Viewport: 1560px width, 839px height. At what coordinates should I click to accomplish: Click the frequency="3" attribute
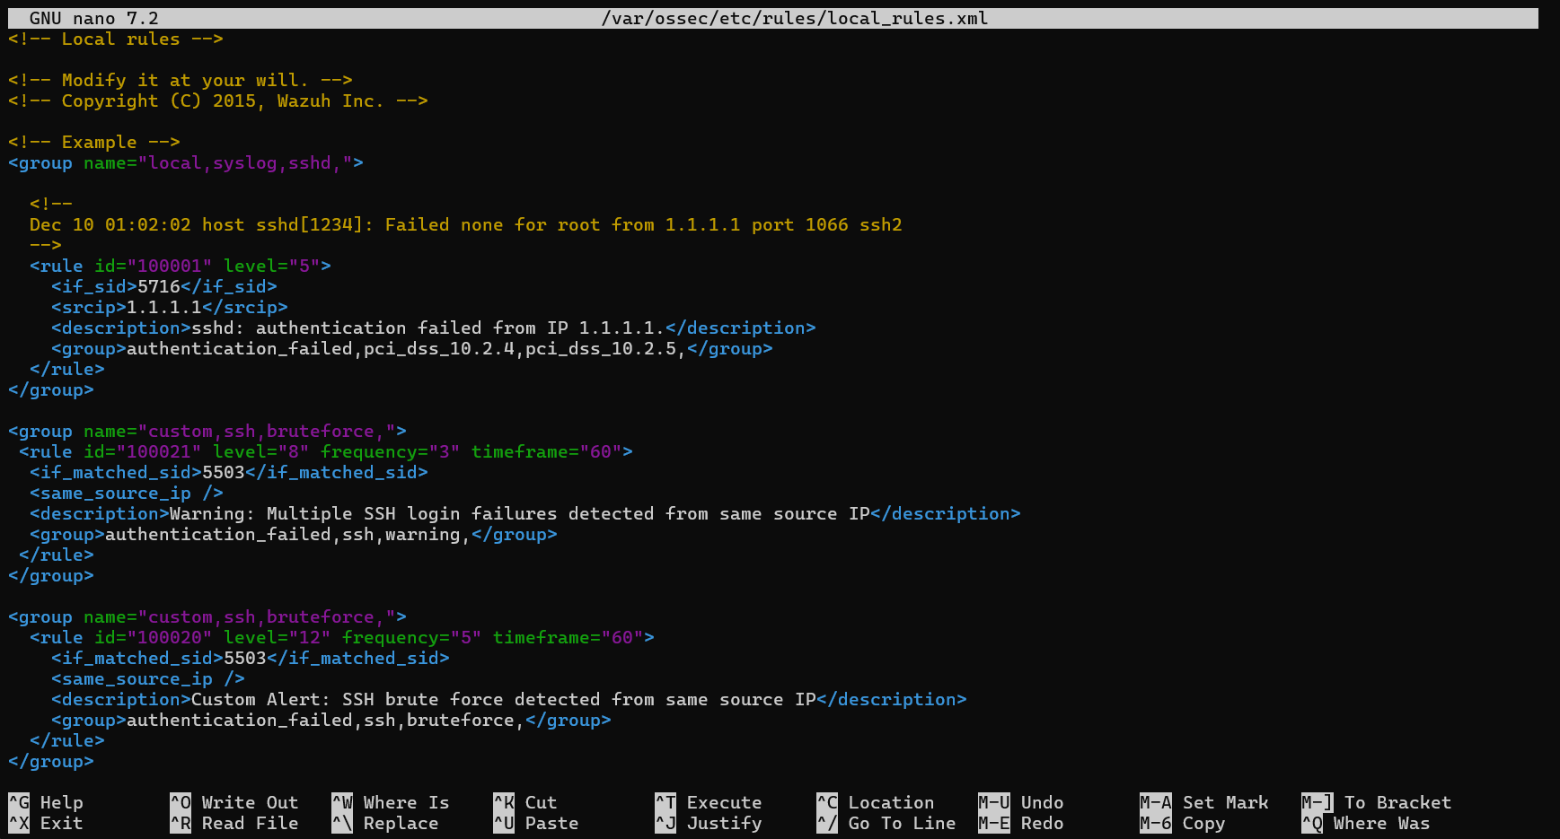point(391,451)
